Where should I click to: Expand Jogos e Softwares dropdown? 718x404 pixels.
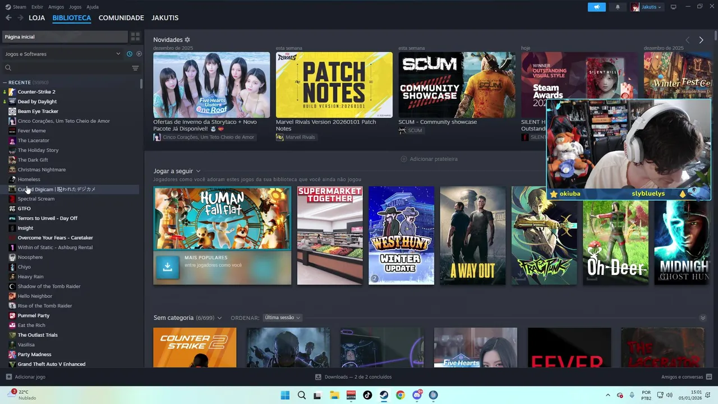tap(118, 54)
